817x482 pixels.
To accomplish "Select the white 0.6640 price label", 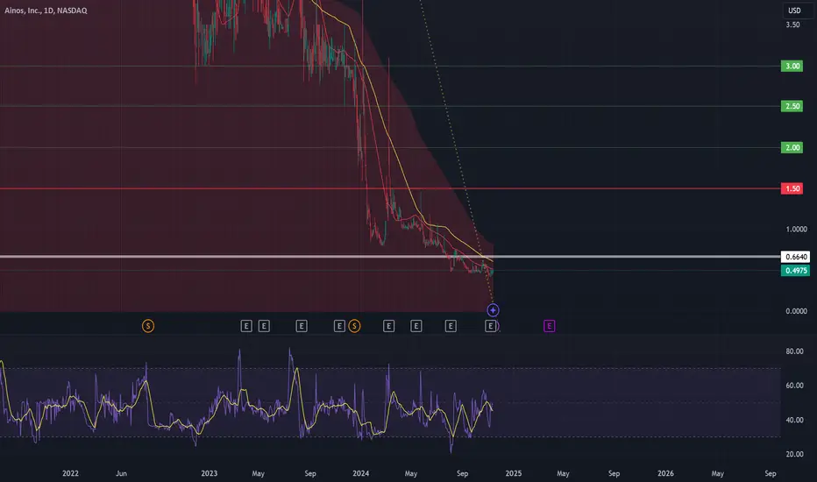I will click(x=796, y=257).
